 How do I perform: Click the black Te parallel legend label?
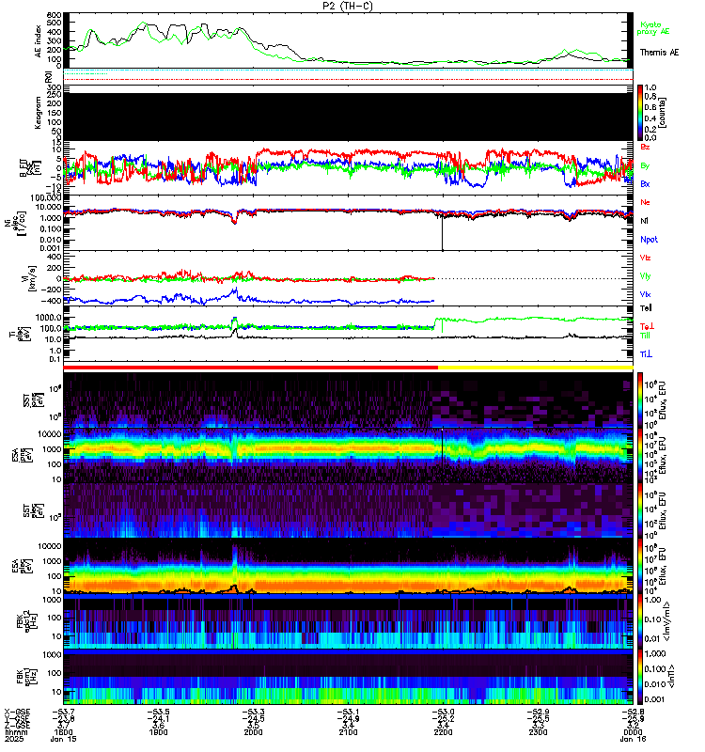click(646, 308)
